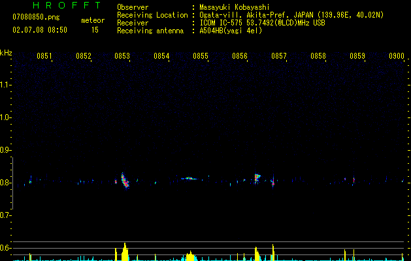Click the 0.7 kHz axis label
The height and width of the screenshot is (261, 411).
click(x=5, y=215)
